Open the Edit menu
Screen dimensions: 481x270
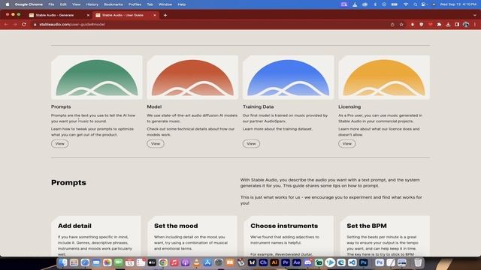tap(63, 4)
